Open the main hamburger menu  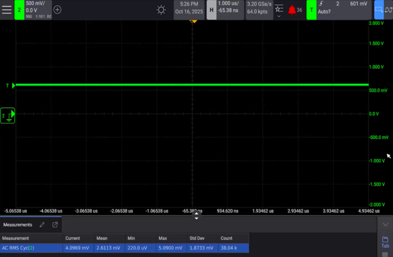click(x=7, y=10)
